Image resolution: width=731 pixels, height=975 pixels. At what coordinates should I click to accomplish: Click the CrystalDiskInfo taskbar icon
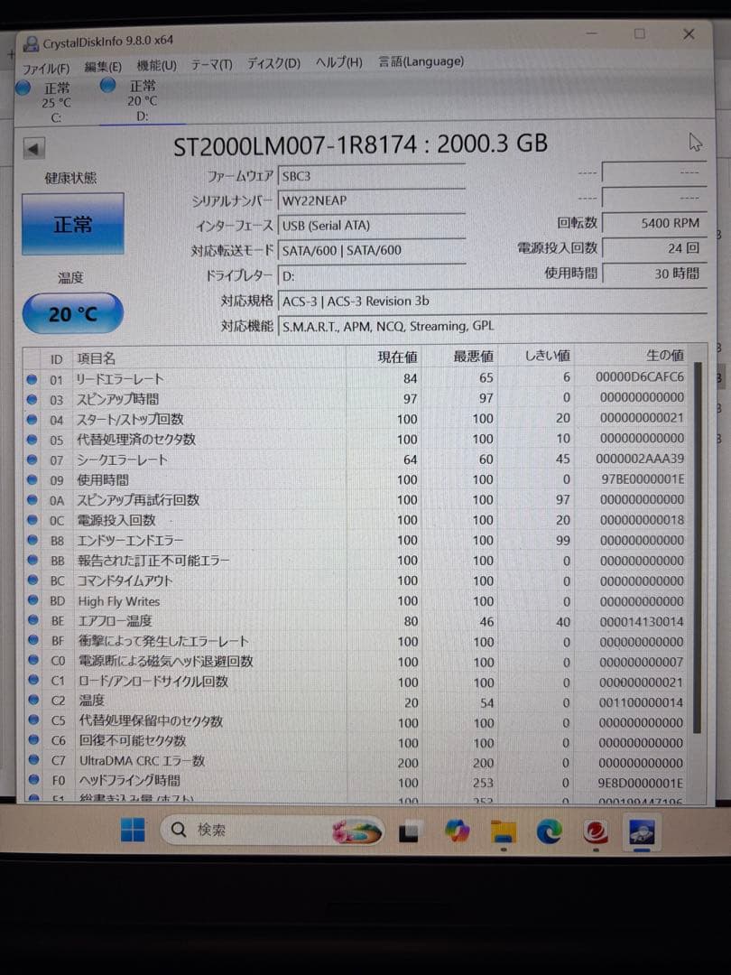click(x=642, y=832)
